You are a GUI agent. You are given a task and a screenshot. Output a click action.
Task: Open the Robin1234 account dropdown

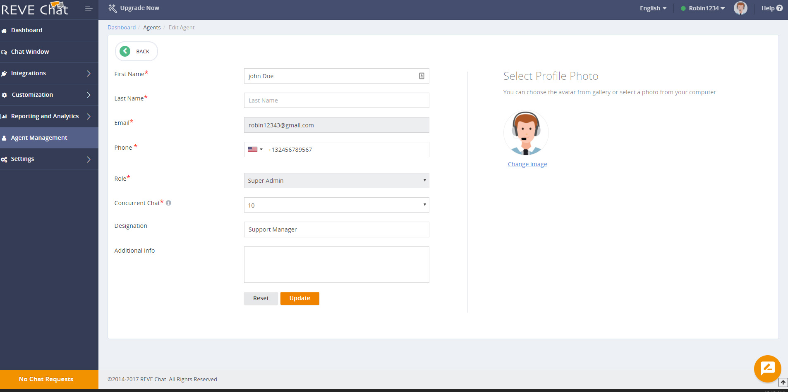coord(707,8)
